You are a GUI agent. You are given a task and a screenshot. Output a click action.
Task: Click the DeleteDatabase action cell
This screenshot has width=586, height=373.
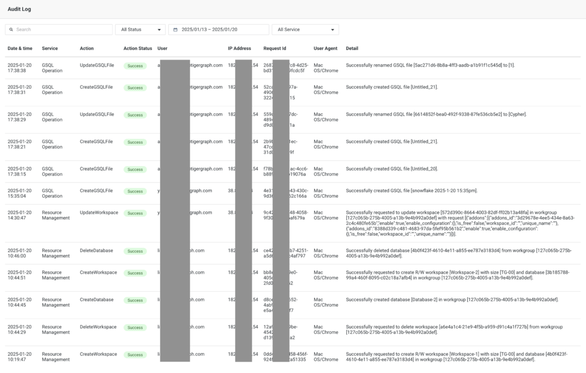pos(96,250)
